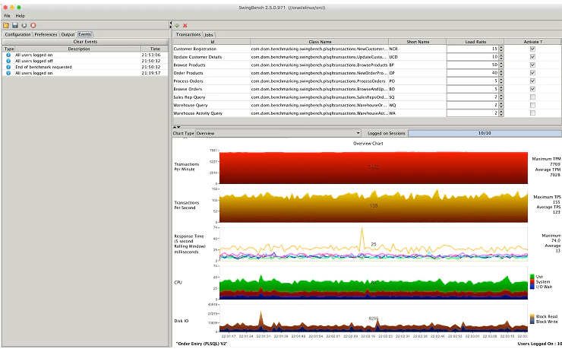Increase the Browse Products load ratio stepper
562x349 pixels.
(501, 63)
